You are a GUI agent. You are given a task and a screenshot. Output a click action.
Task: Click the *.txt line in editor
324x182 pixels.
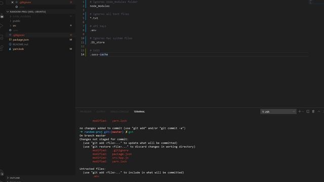[94, 18]
